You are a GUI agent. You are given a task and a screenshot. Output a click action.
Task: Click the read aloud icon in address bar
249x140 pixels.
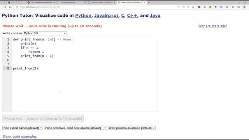(x=179, y=7)
